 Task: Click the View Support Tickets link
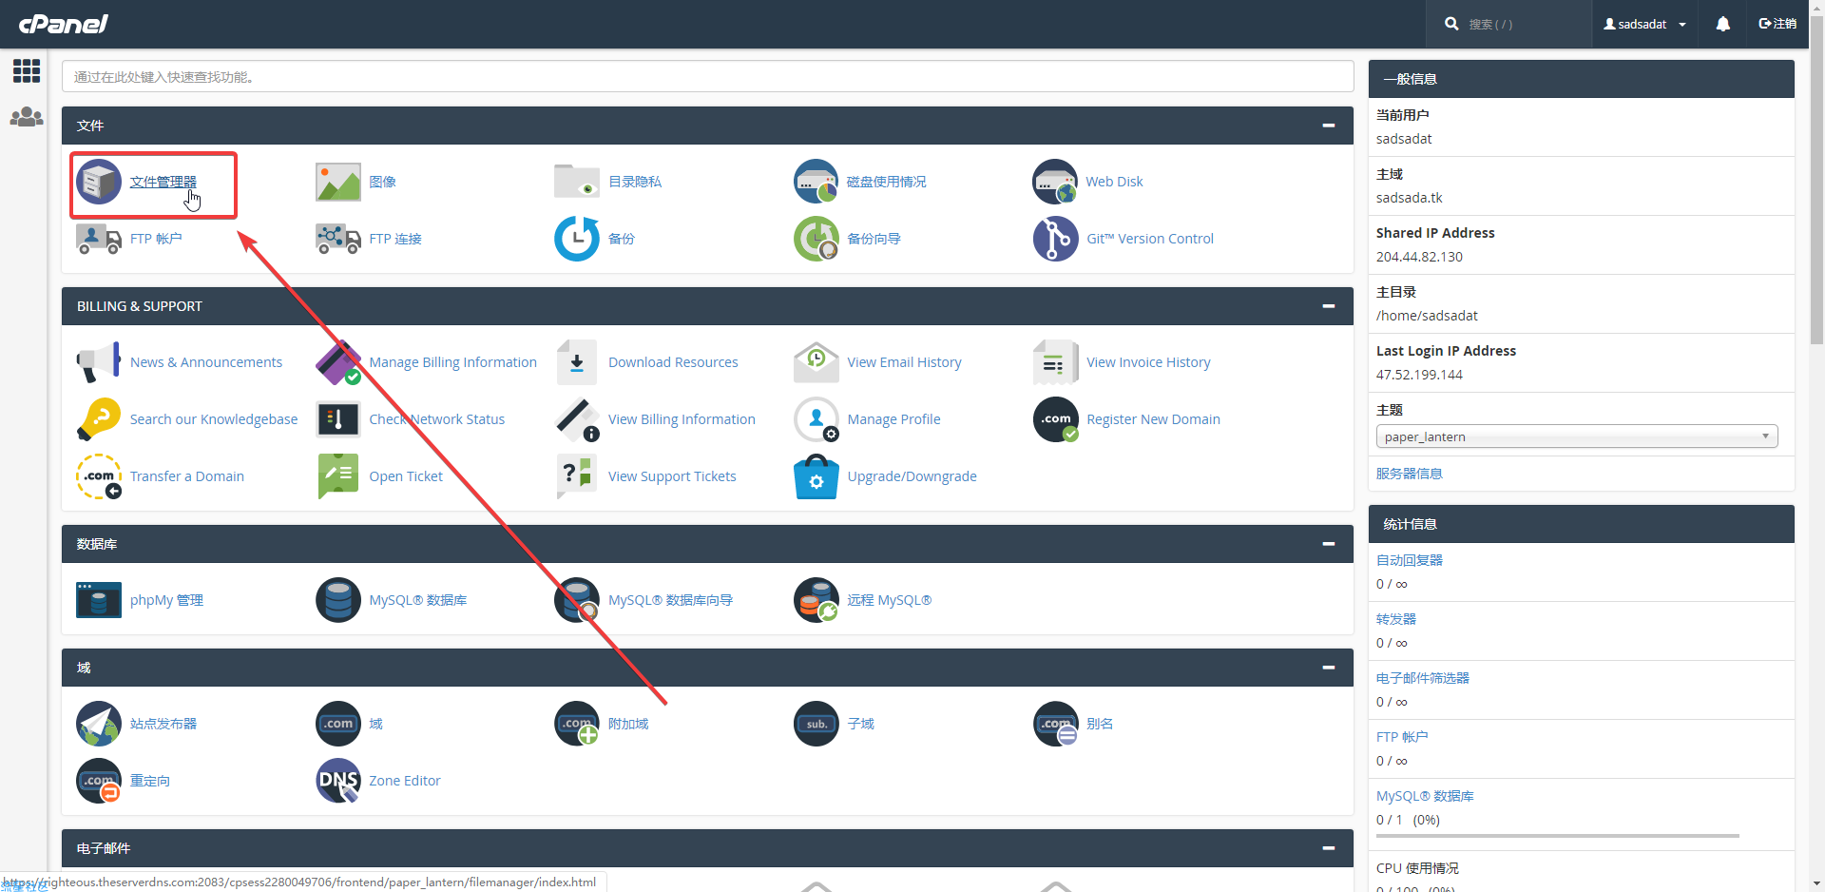tap(672, 476)
